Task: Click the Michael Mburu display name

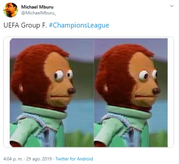Action: click(x=37, y=7)
